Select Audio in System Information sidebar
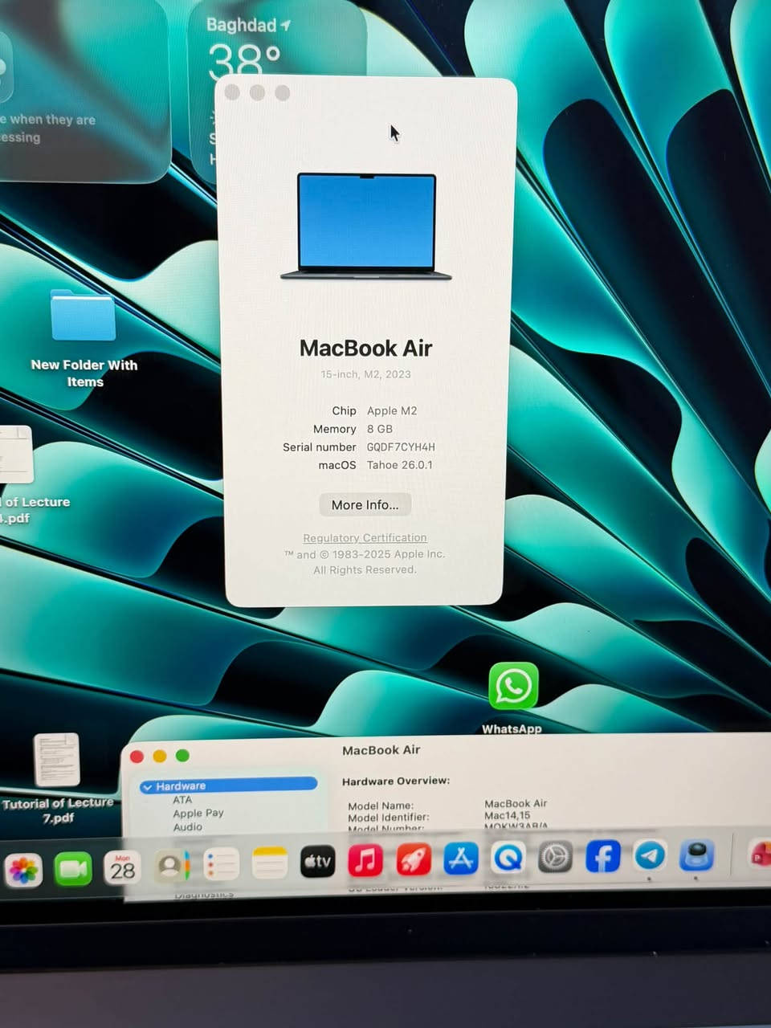The width and height of the screenshot is (771, 1028). click(188, 826)
